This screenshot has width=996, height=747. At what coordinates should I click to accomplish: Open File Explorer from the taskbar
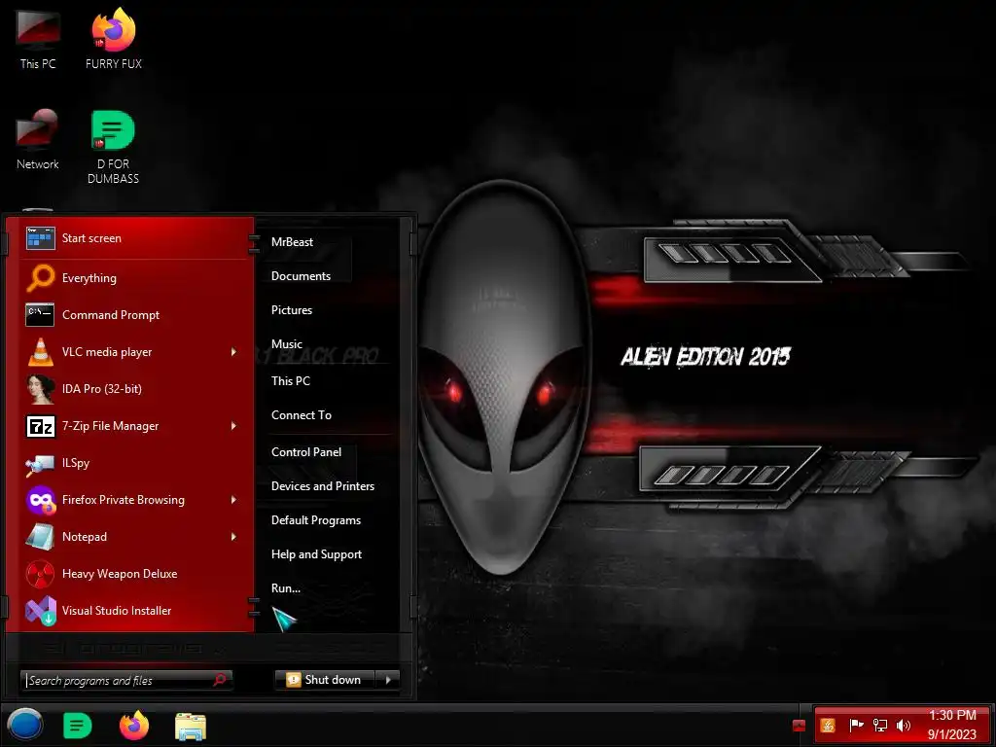coord(191,727)
